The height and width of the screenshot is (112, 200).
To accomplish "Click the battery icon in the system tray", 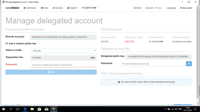I will (169, 109).
